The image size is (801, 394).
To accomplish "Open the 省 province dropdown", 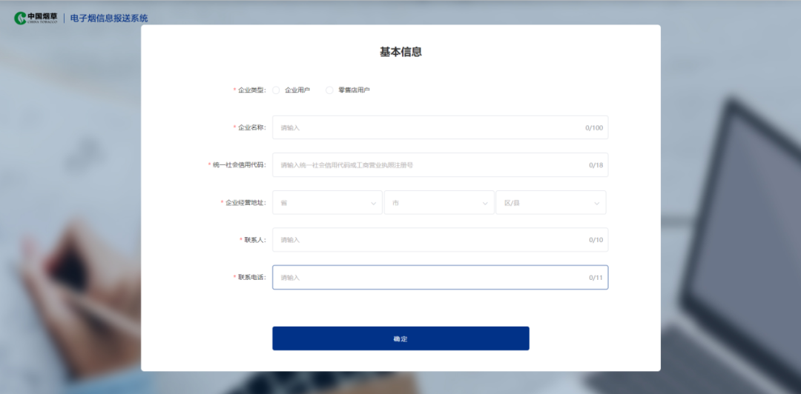I will (328, 203).
